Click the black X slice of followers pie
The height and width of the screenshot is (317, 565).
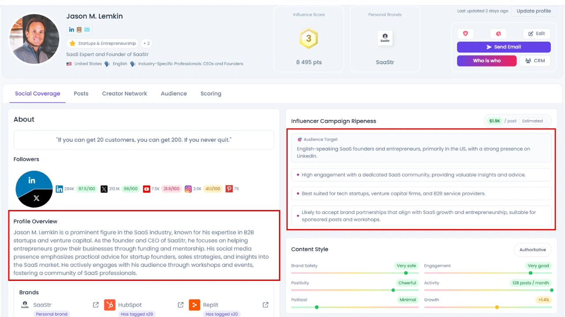click(x=37, y=199)
